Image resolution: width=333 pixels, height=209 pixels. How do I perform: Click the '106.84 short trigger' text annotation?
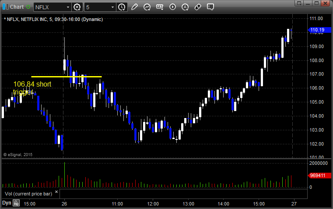(32, 88)
